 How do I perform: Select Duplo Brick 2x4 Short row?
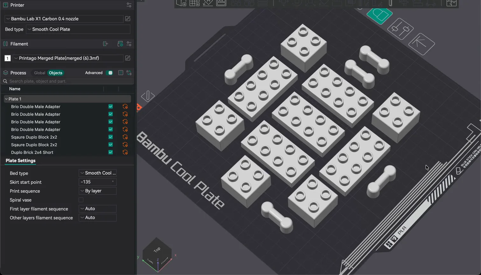[x=67, y=152]
